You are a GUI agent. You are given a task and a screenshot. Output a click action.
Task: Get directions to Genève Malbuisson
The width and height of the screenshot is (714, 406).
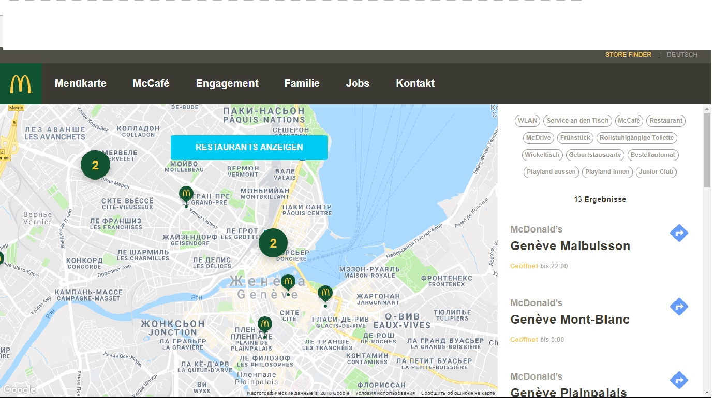679,233
